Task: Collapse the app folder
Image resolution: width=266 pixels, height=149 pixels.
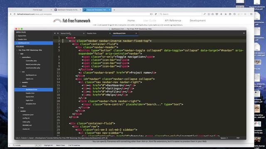Action: point(19,54)
